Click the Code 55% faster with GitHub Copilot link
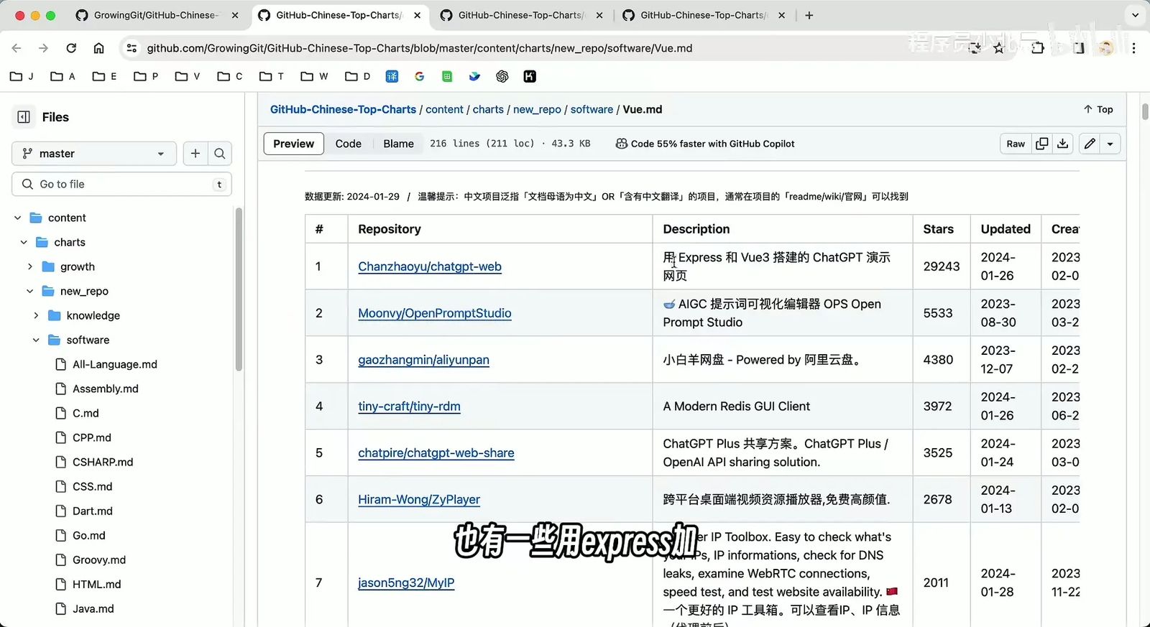 [705, 144]
